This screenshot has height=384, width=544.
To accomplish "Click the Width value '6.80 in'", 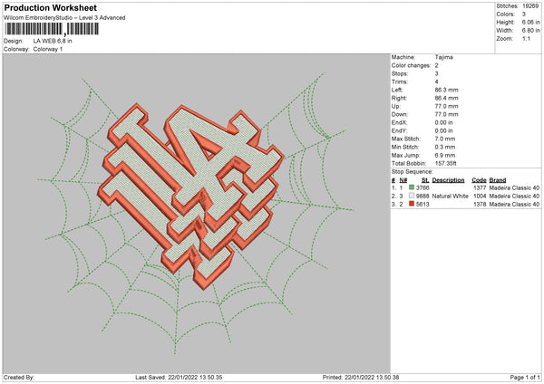I will [x=530, y=31].
